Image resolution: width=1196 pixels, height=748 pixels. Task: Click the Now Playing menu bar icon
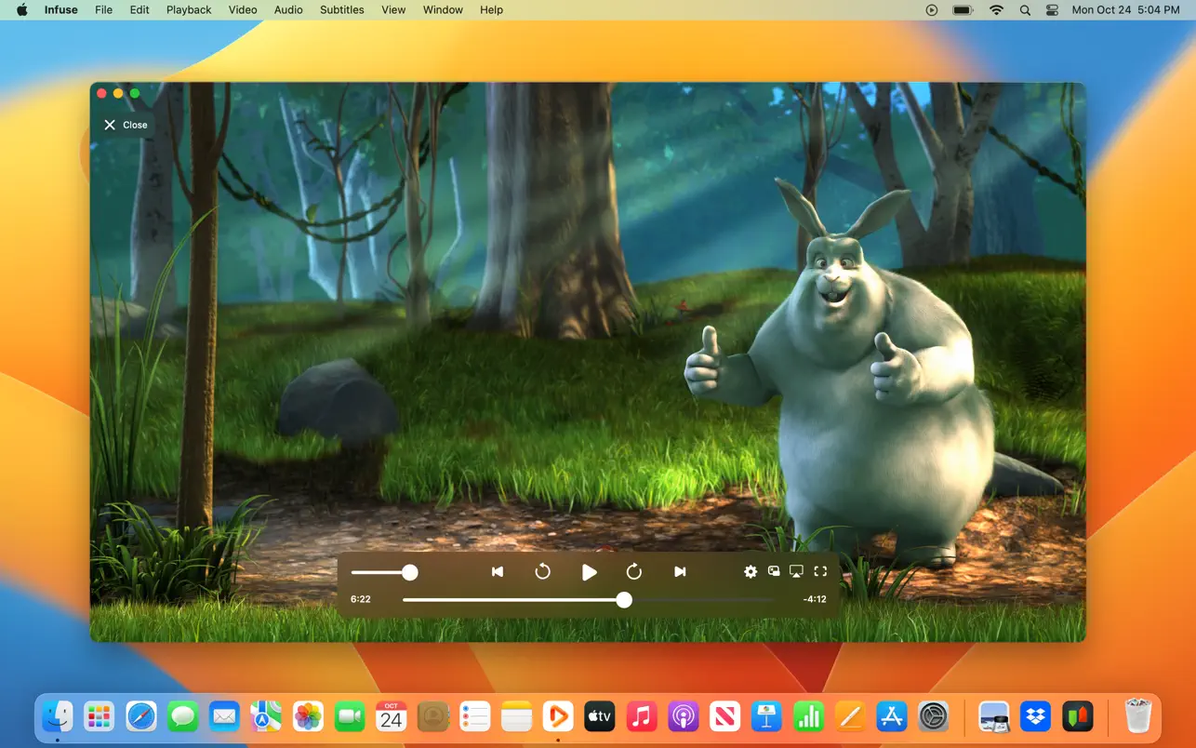point(932,10)
